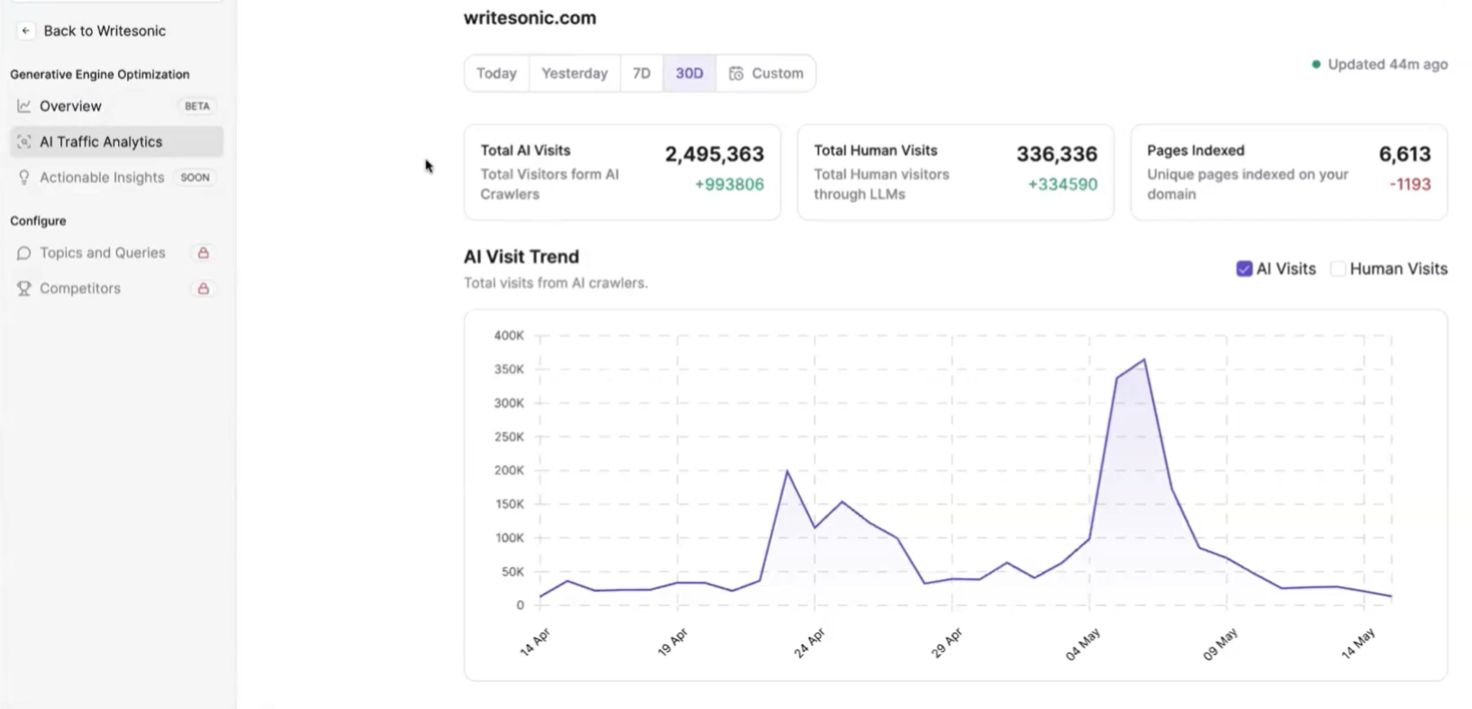Click the back arrow icon beside Writesonic
The width and height of the screenshot is (1472, 709).
pyautogui.click(x=25, y=31)
